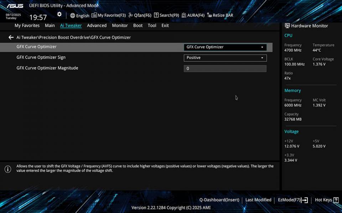Open the Qfan fan control utility
The image size is (342, 213).
[140, 15]
